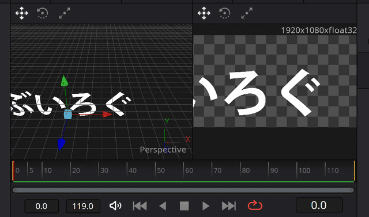The height and width of the screenshot is (217, 369).
Task: Select the rotate tool in the left viewer
Action: (43, 13)
